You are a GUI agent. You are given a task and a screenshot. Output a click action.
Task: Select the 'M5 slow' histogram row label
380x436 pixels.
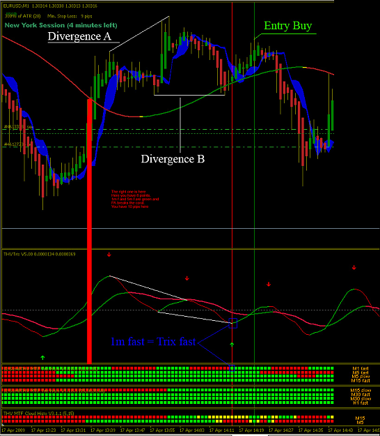click(x=361, y=377)
